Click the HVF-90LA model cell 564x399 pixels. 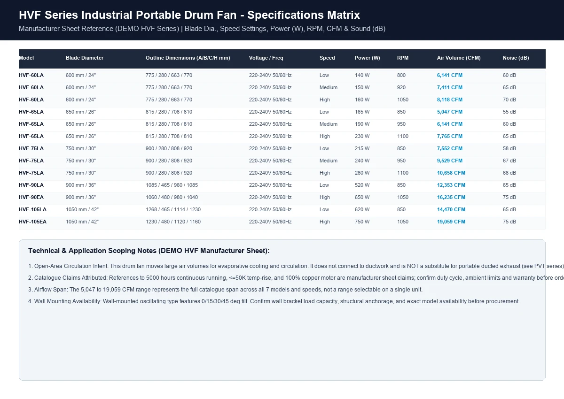tap(31, 185)
